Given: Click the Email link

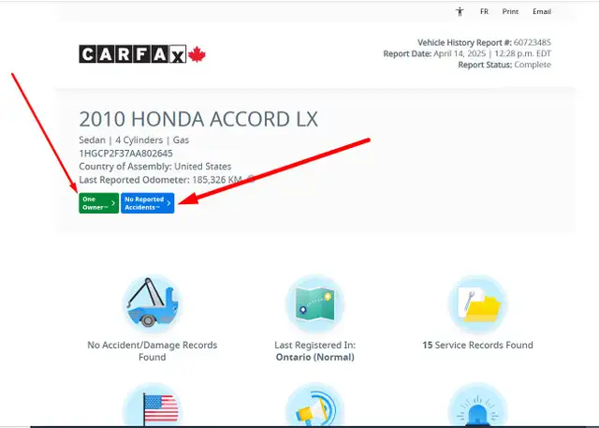Looking at the screenshot, I should [x=542, y=12].
